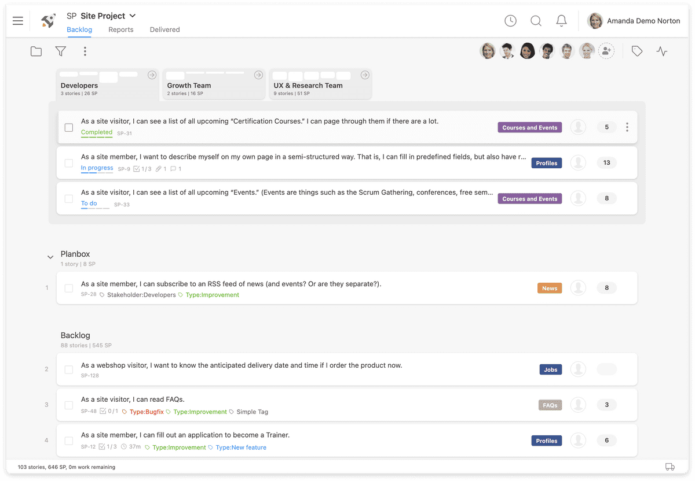Click the search magnifier icon
This screenshot has height=481, width=695.
click(536, 21)
